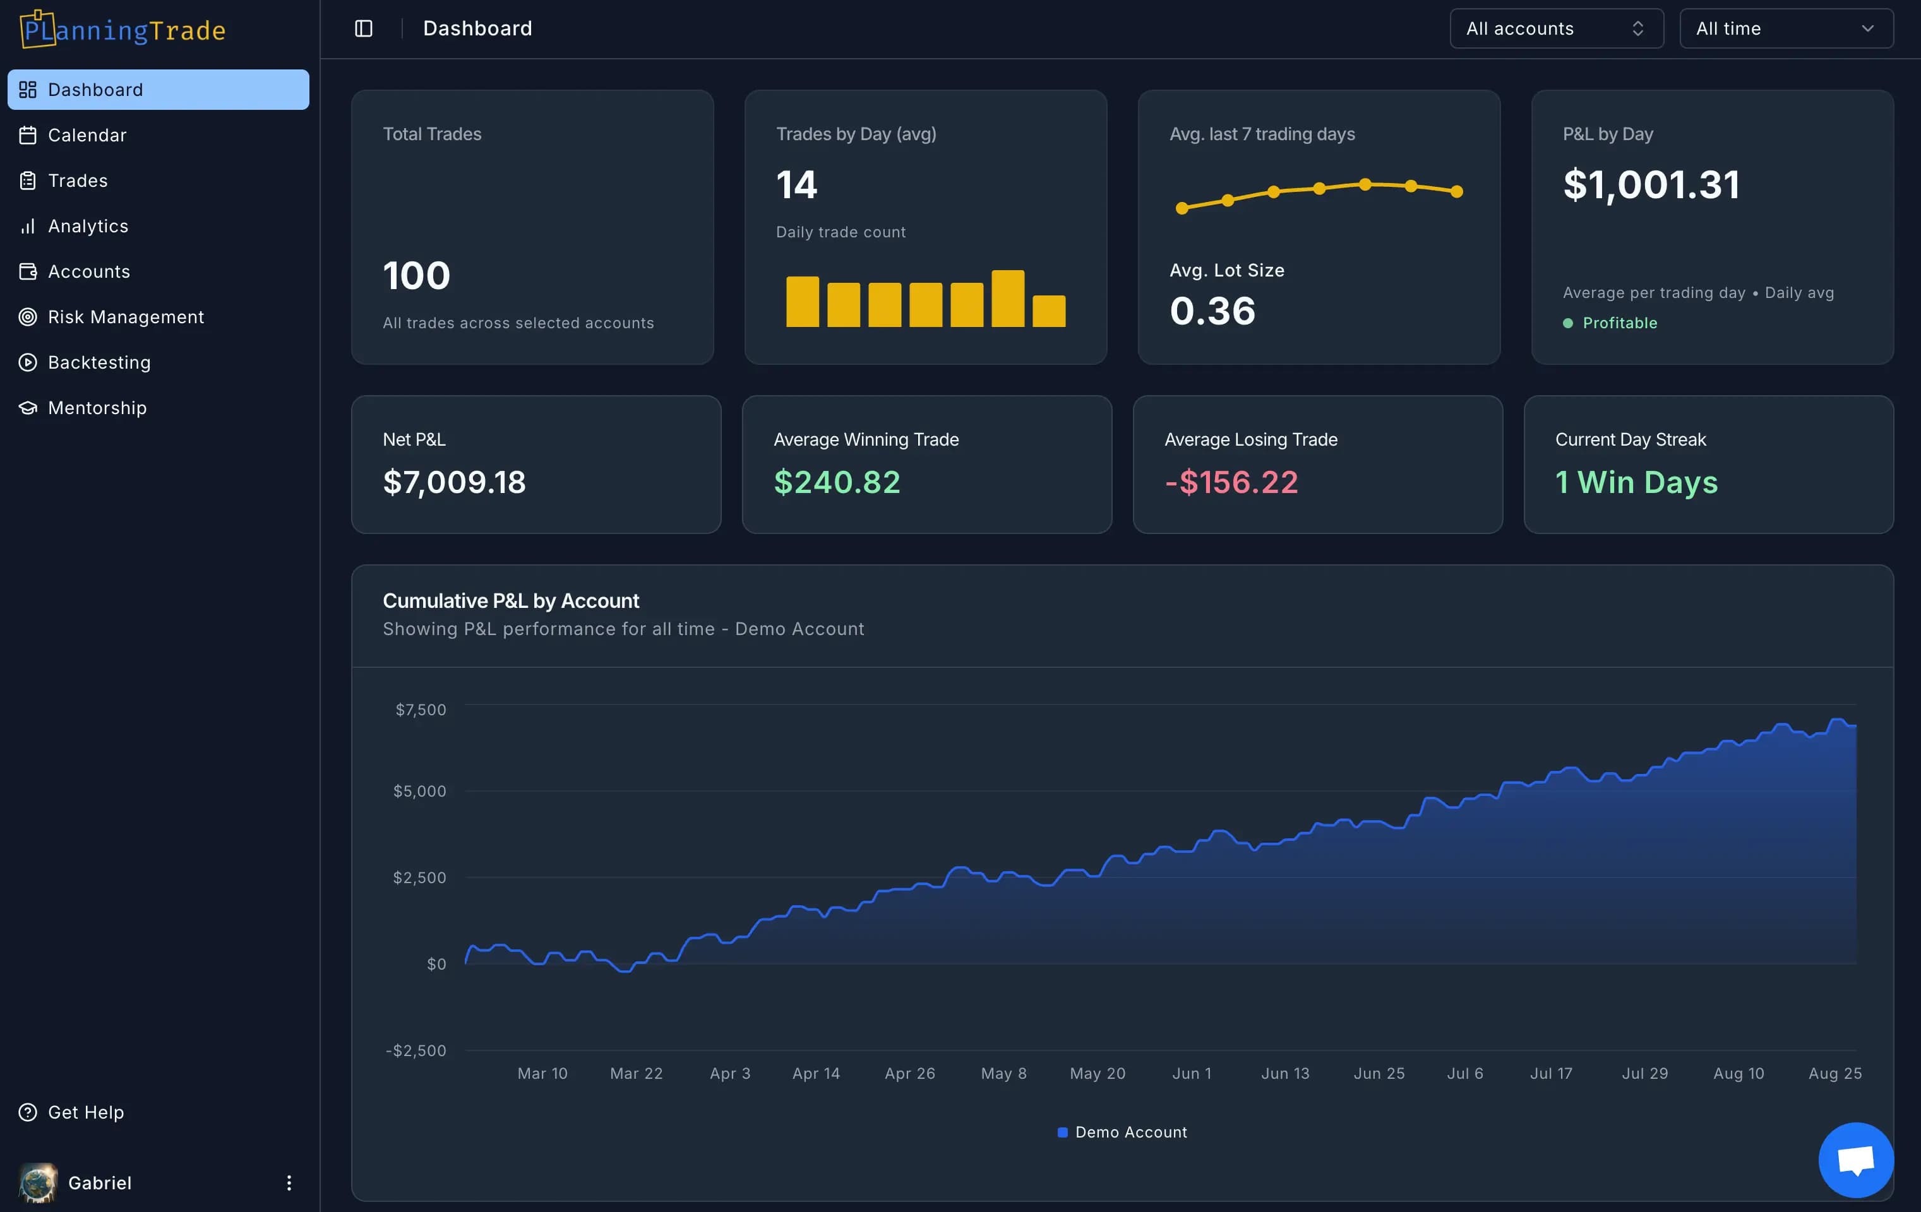Open Risk Management target icon

click(x=28, y=316)
